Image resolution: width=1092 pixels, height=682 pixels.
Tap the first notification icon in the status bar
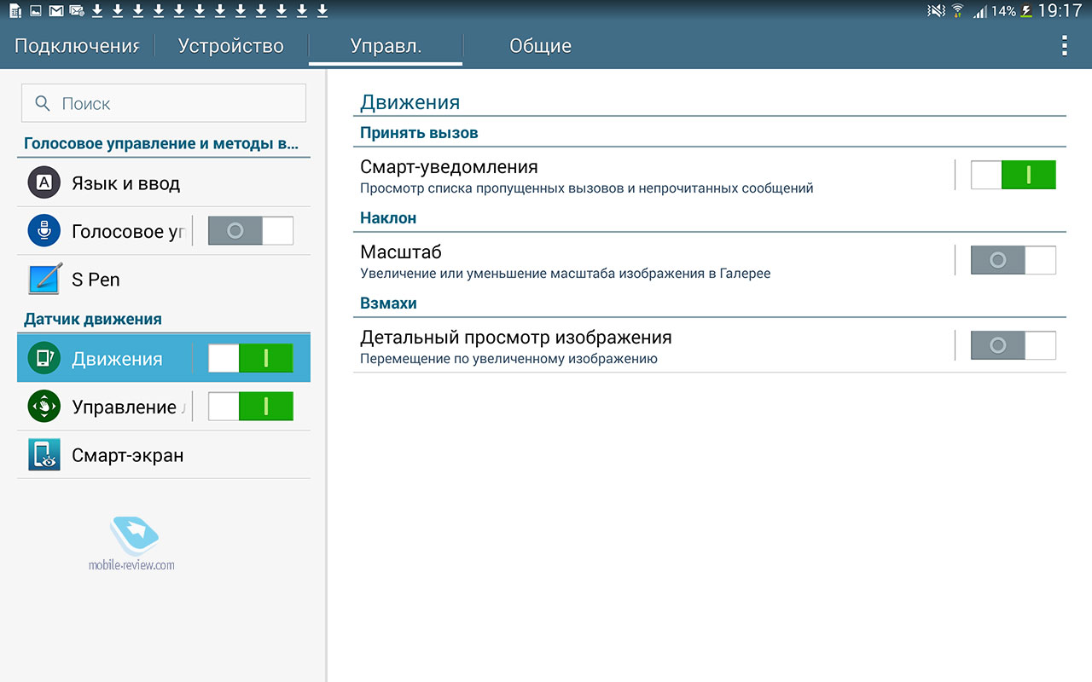click(x=15, y=11)
